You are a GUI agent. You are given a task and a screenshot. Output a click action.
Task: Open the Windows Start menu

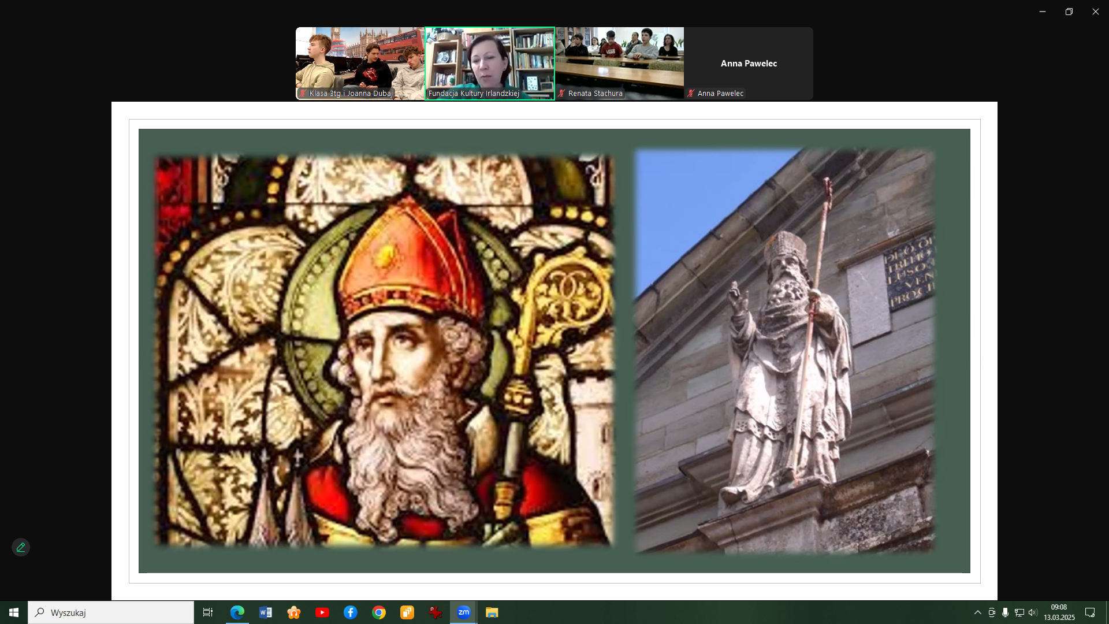(x=14, y=612)
